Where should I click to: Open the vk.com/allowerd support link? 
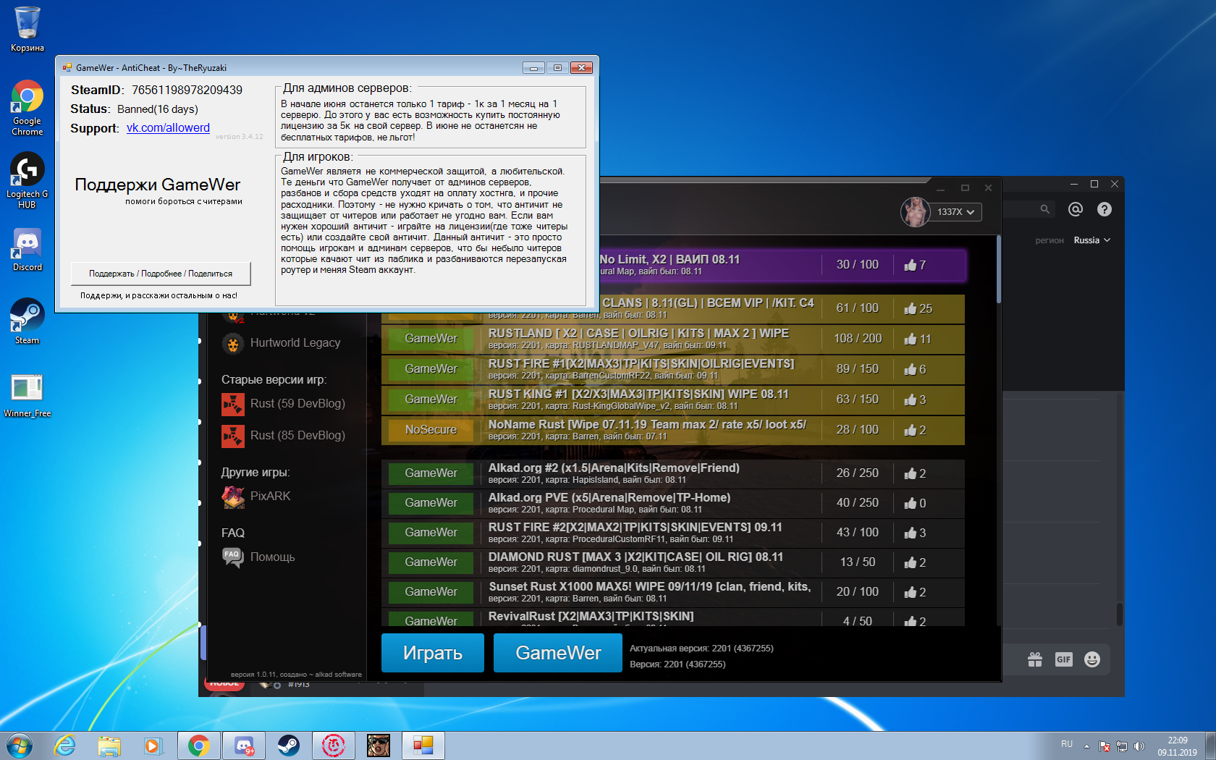tap(168, 128)
